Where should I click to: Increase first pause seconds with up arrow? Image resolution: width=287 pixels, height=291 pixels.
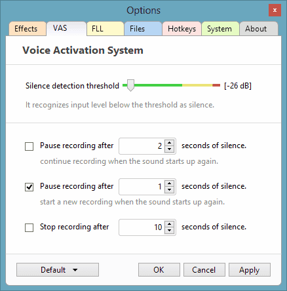click(169, 143)
